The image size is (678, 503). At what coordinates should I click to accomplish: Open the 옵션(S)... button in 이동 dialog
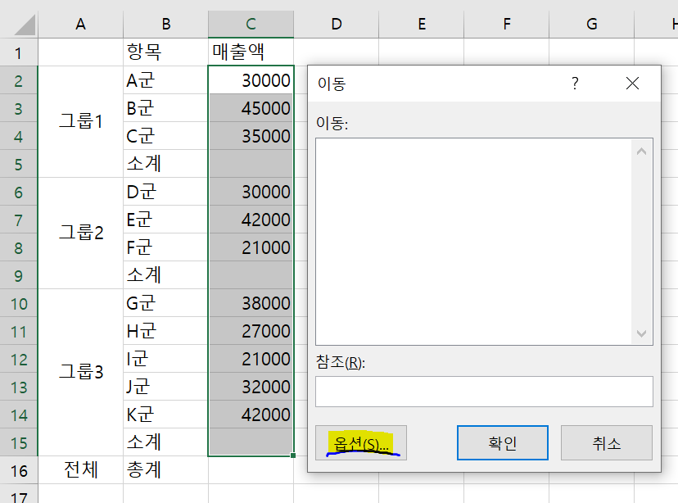(x=361, y=443)
